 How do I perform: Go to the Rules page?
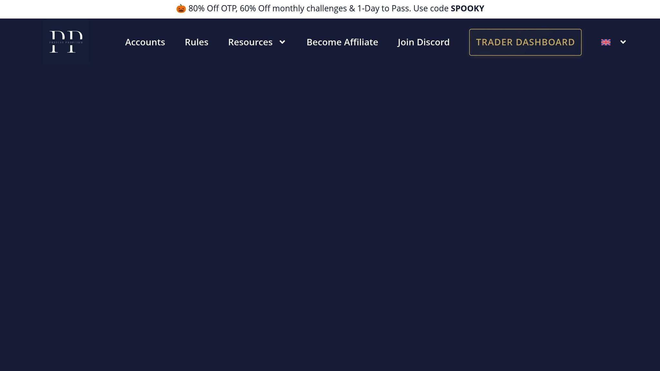(x=196, y=42)
